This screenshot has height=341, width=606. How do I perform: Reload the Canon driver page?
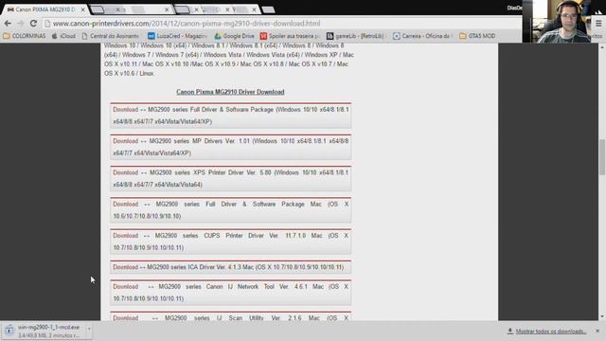pyautogui.click(x=33, y=24)
